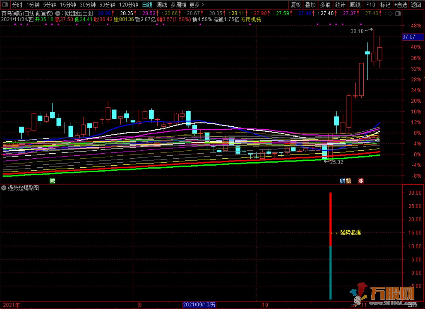Click the red 涨 event marker
This screenshot has width=425, height=309.
361,181
